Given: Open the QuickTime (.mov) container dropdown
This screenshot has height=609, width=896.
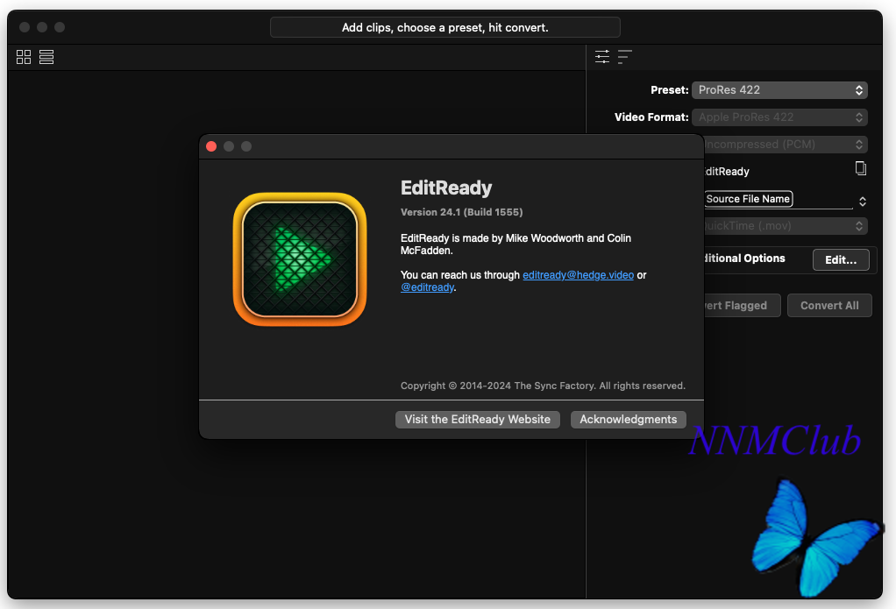Looking at the screenshot, I should coord(786,226).
